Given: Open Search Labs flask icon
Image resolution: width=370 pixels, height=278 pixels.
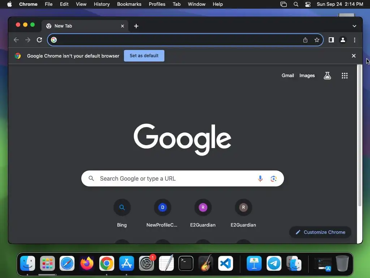Looking at the screenshot, I should coord(327,76).
